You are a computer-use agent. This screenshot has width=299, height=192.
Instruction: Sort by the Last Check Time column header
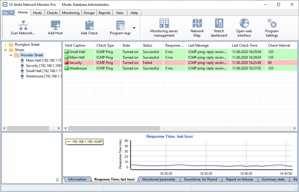point(248,45)
